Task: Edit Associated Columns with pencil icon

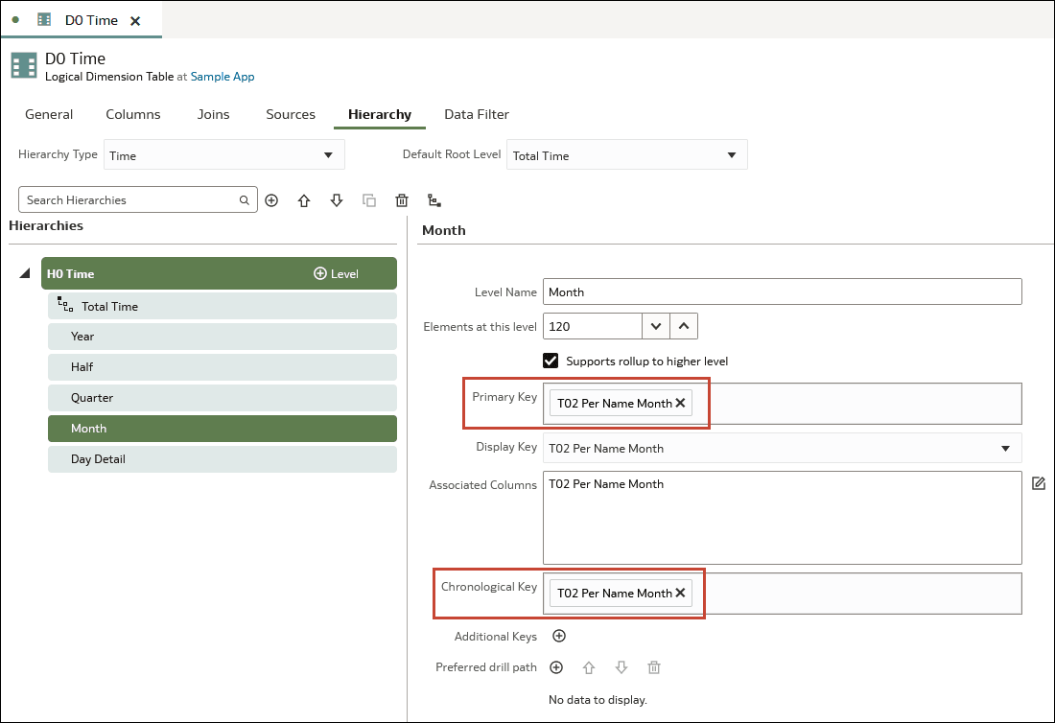Action: (x=1039, y=483)
